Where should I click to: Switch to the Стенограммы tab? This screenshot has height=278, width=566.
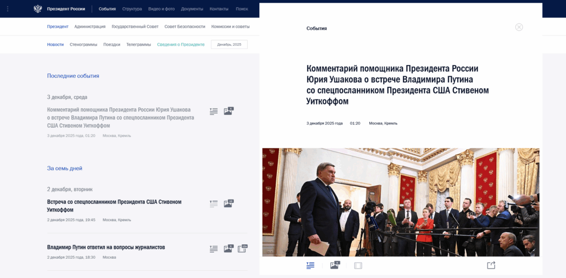tap(83, 44)
